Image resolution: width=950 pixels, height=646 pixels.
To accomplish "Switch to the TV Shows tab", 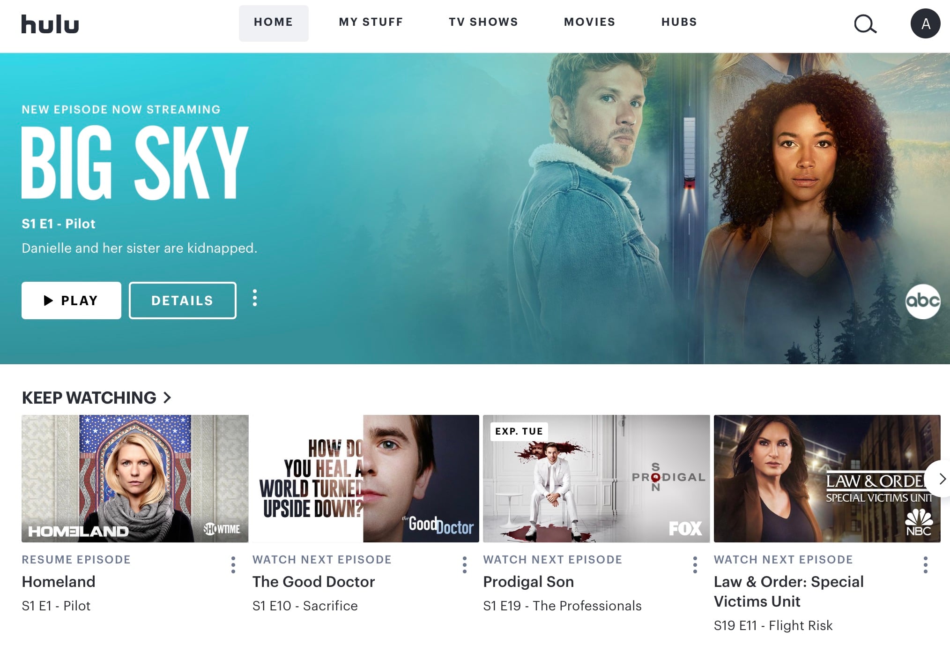I will tap(483, 22).
